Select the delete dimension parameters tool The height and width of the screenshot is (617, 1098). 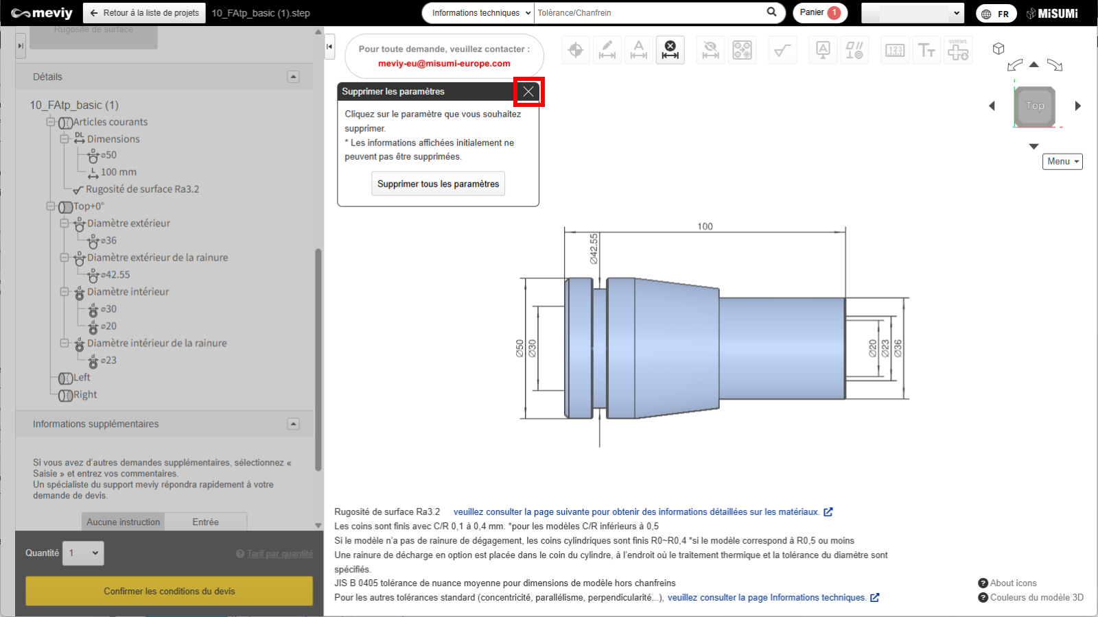click(670, 50)
